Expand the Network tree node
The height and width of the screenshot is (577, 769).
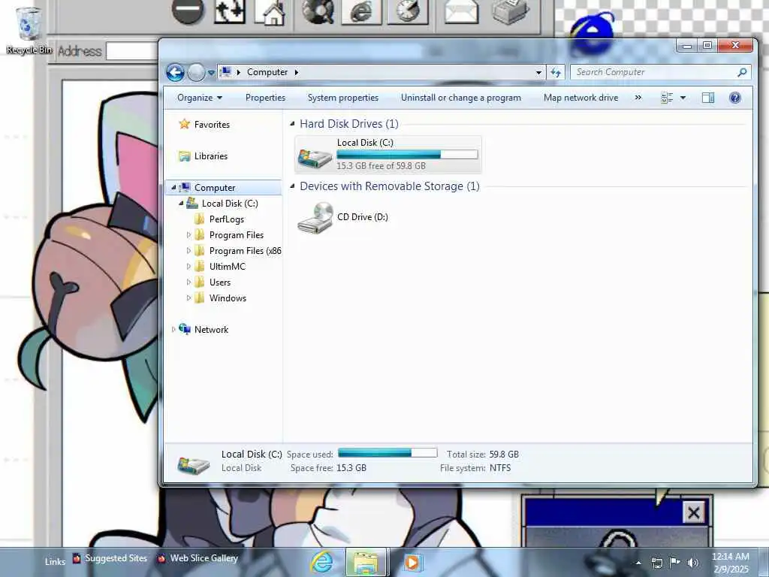click(x=173, y=330)
